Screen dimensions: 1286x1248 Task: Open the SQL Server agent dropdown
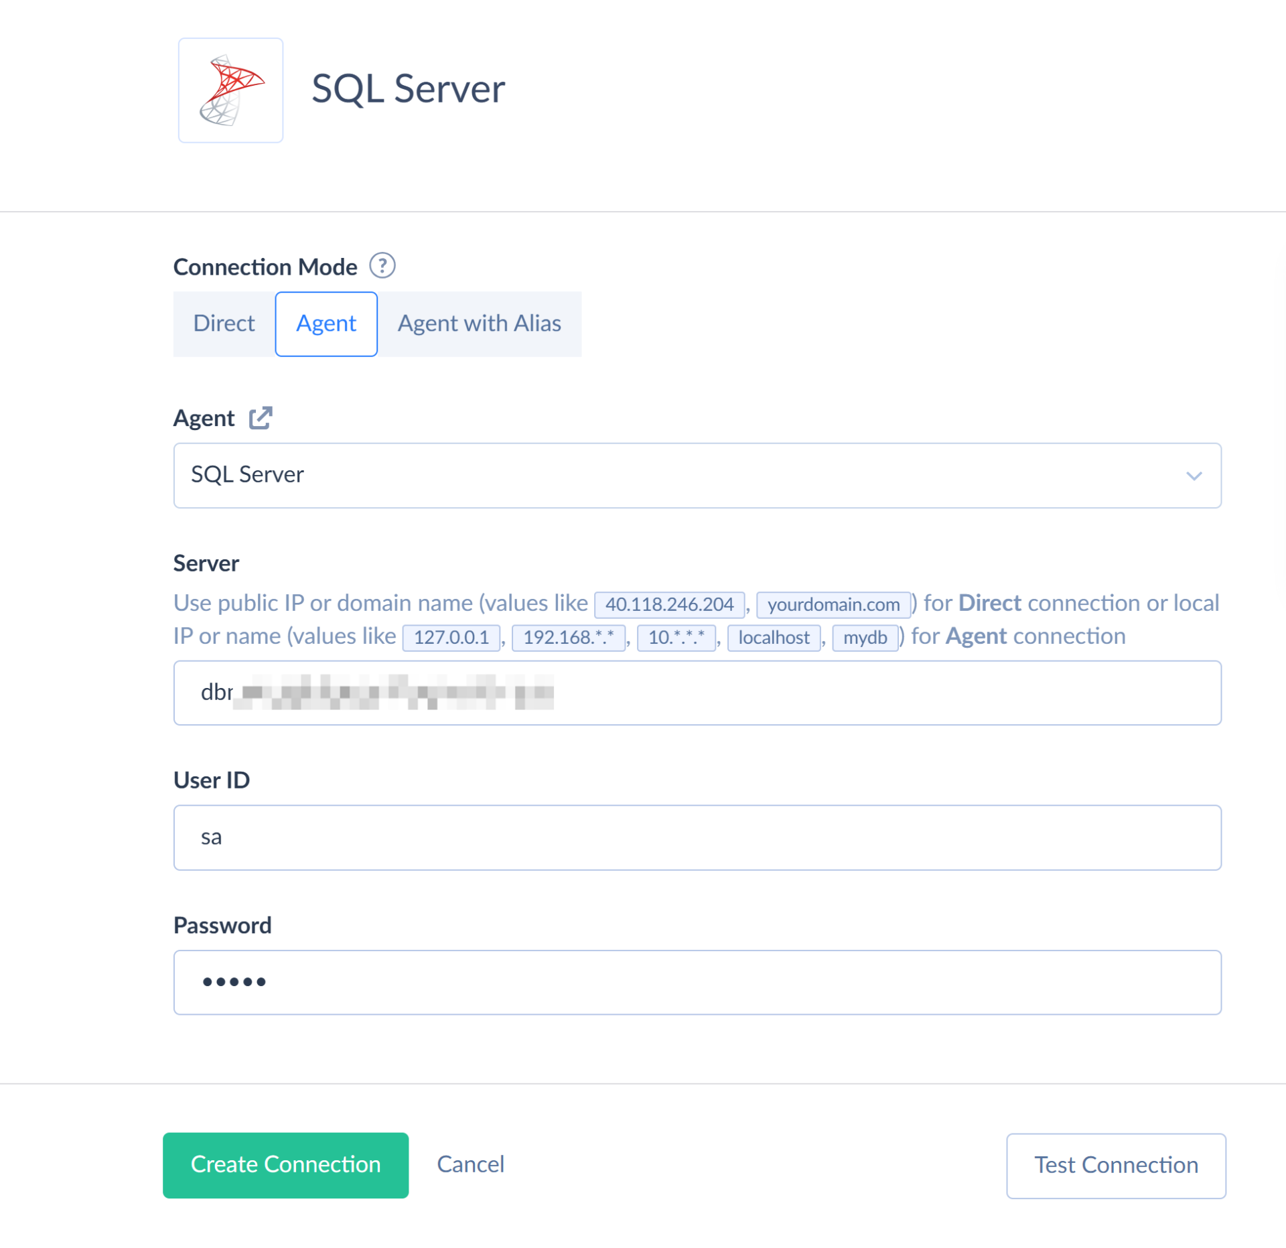click(x=697, y=475)
